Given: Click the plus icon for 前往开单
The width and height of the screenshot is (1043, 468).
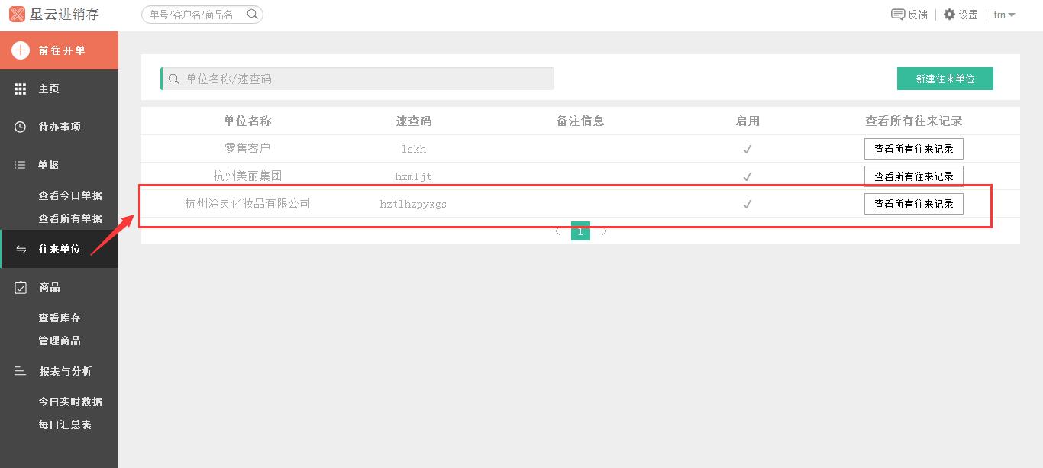Looking at the screenshot, I should pos(21,50).
